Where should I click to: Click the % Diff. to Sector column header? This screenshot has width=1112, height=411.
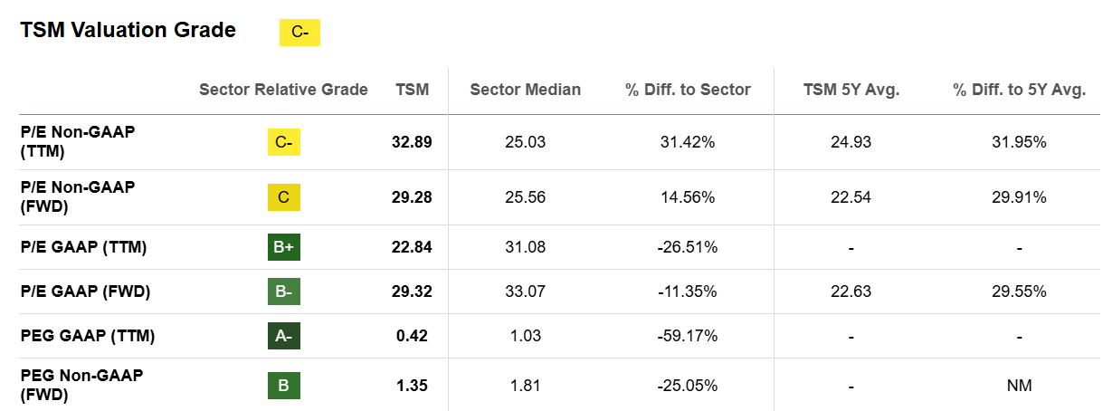[688, 90]
